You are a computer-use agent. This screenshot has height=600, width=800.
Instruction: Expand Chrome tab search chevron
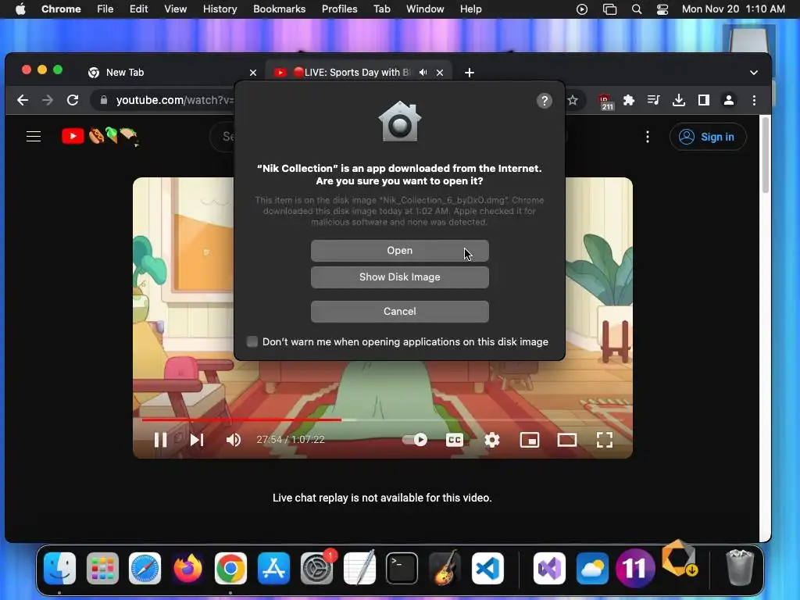point(754,73)
